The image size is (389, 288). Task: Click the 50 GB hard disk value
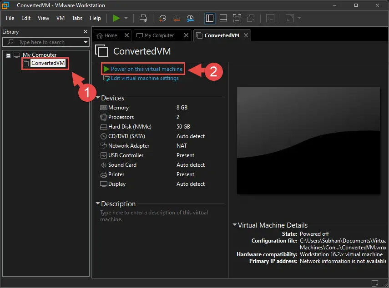click(183, 127)
